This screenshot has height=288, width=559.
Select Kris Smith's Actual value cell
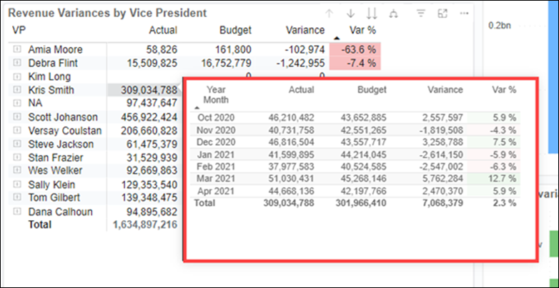coord(143,91)
